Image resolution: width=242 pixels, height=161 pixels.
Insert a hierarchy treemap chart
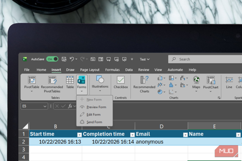173,78
